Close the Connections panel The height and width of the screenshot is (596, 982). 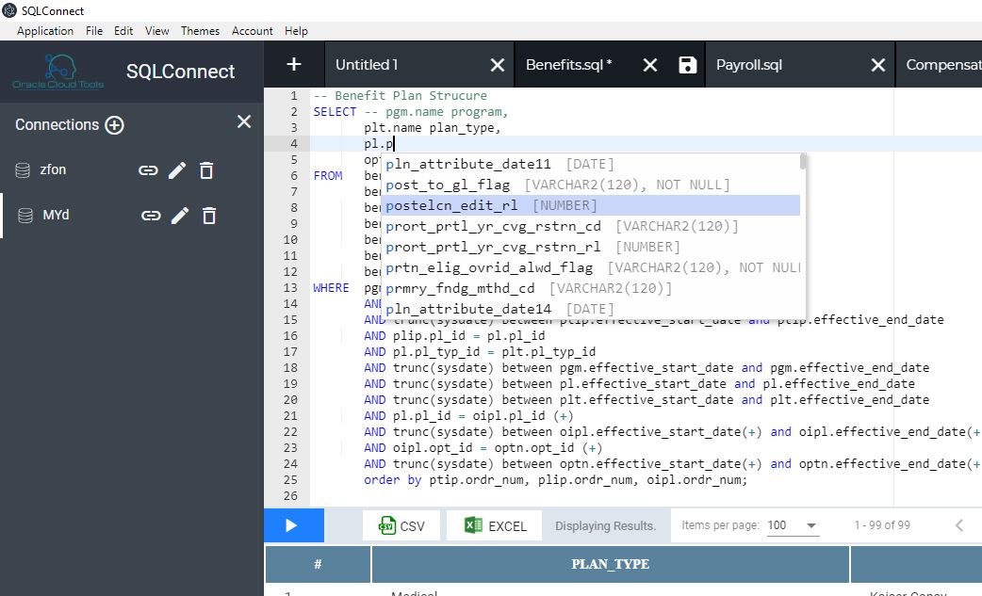(x=244, y=122)
